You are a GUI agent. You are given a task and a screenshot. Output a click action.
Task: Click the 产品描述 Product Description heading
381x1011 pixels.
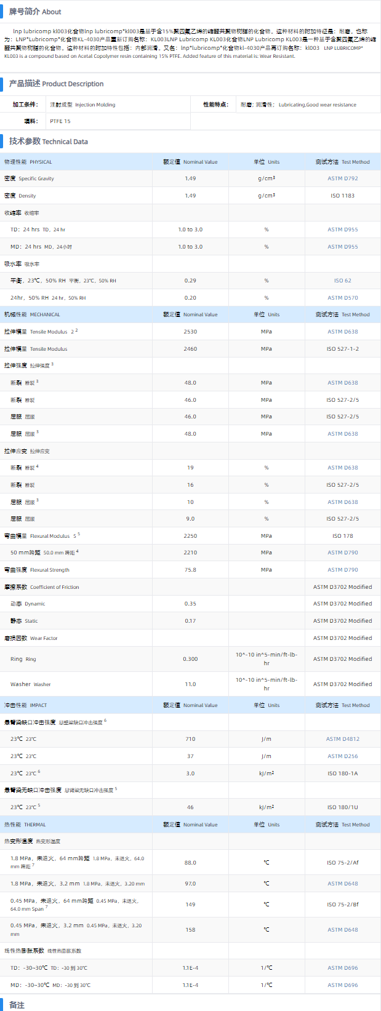56,84
